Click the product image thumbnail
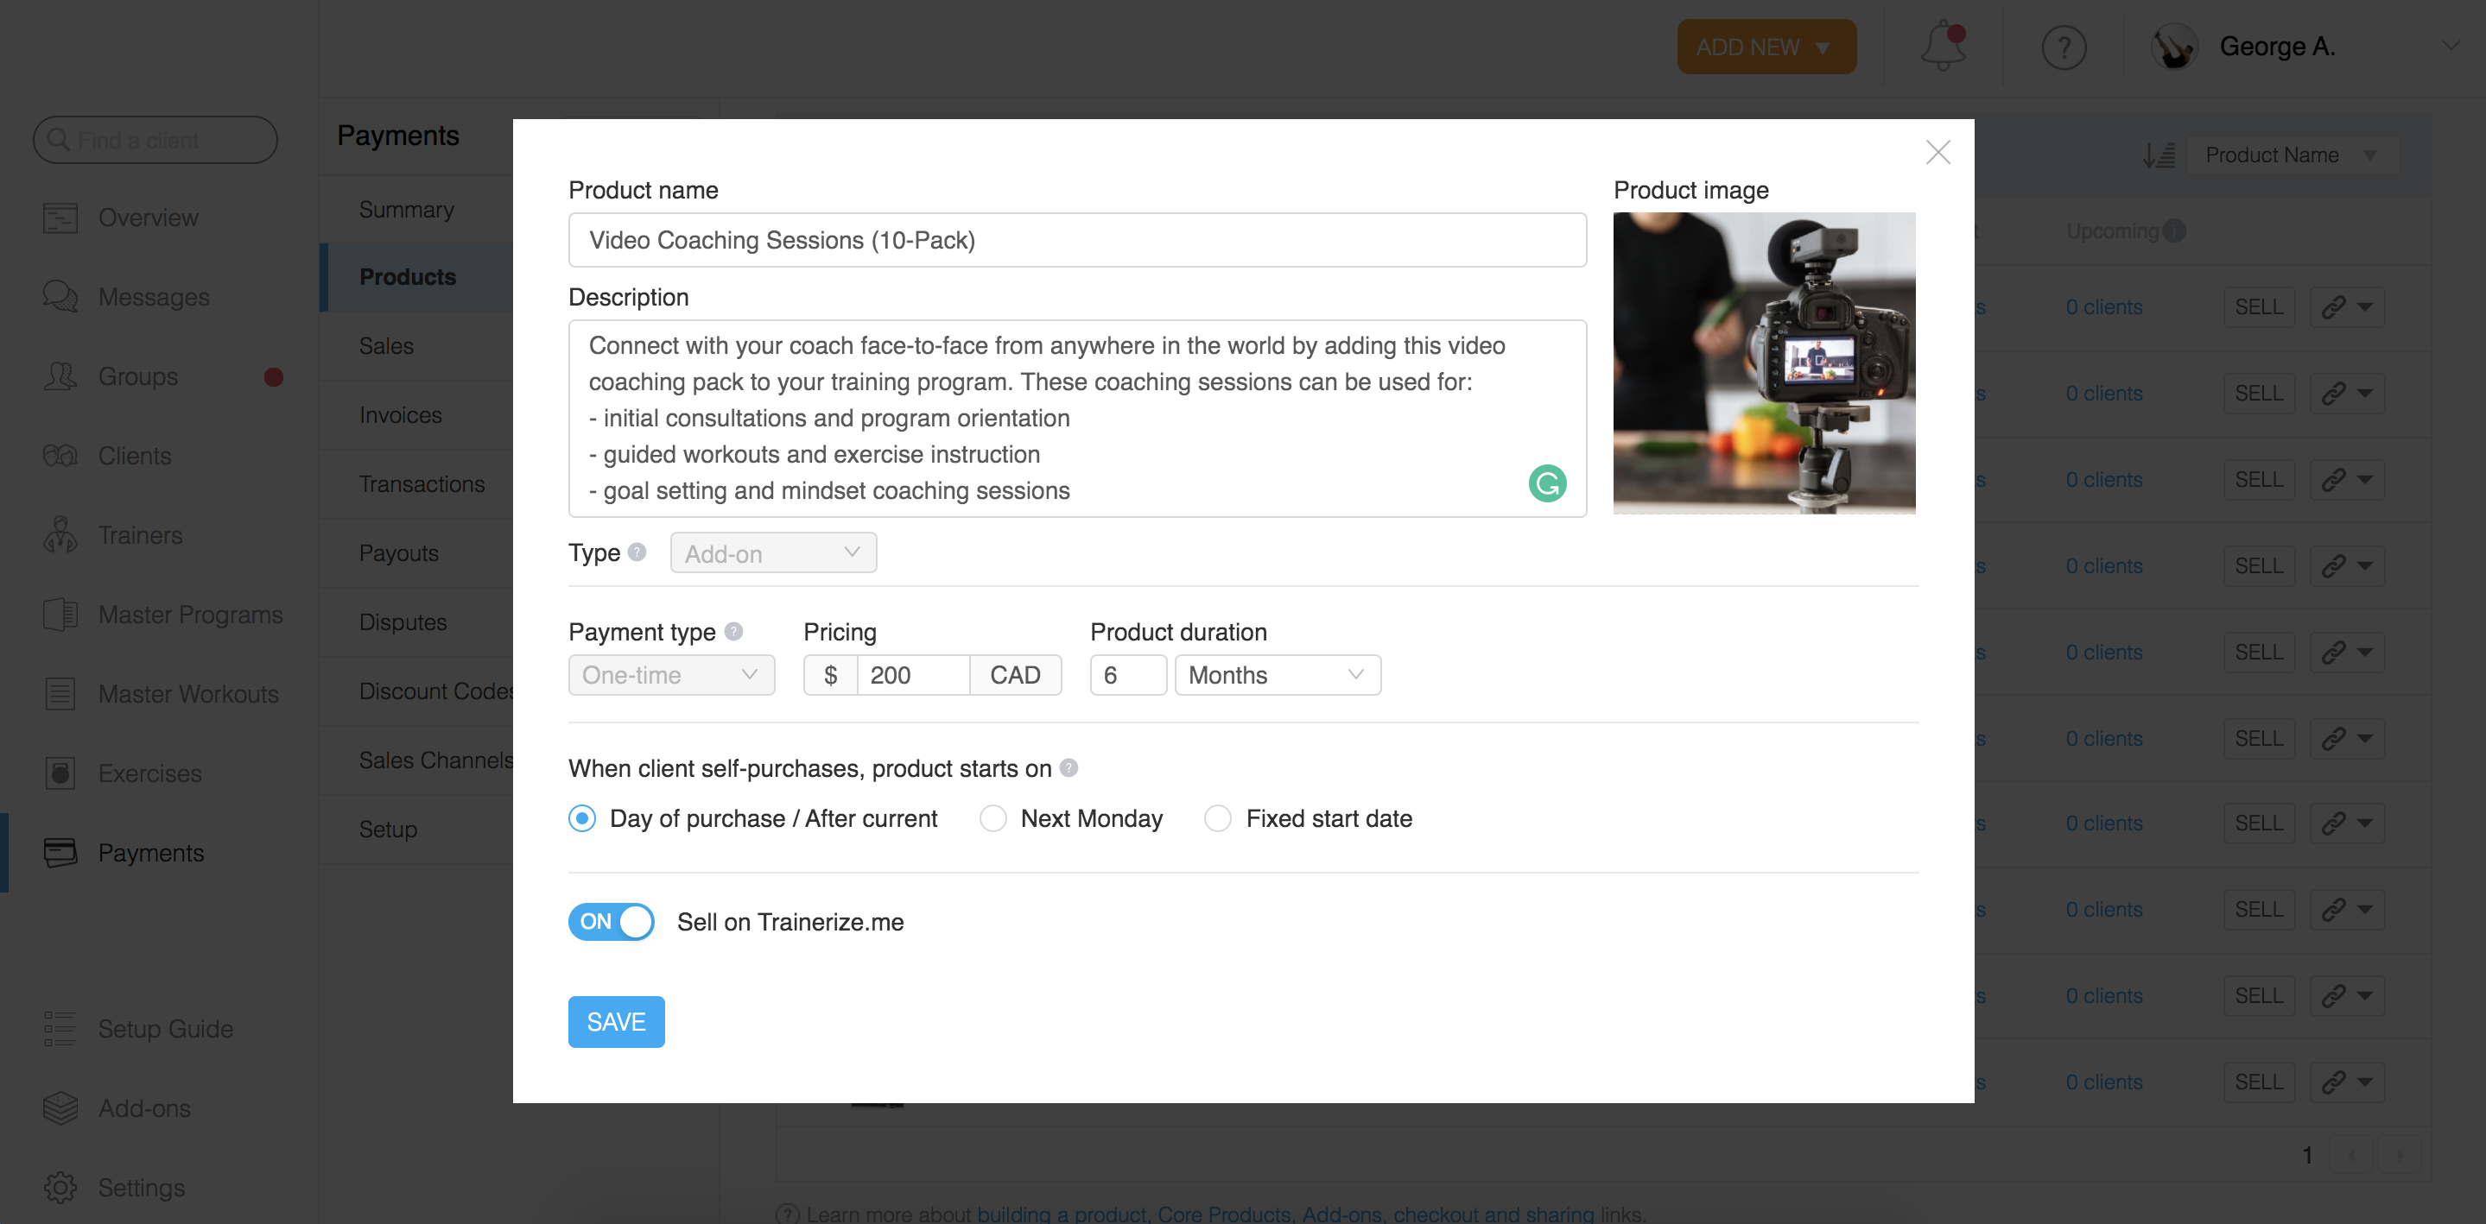This screenshot has width=2486, height=1224. coord(1764,363)
